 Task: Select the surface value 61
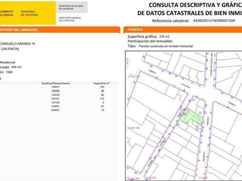click(x=102, y=106)
